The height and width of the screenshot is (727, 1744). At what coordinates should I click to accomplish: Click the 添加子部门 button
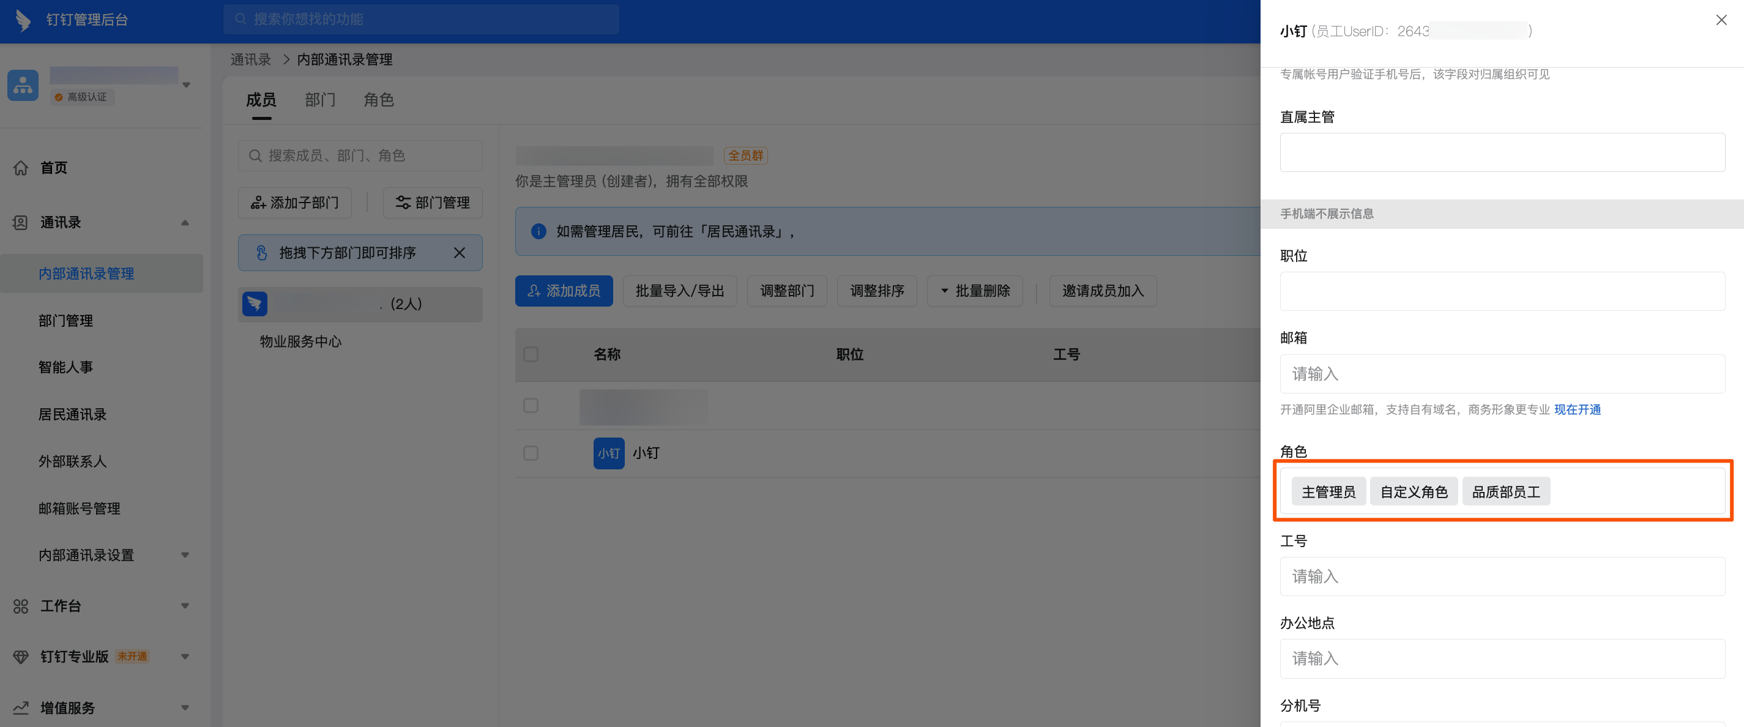(294, 203)
